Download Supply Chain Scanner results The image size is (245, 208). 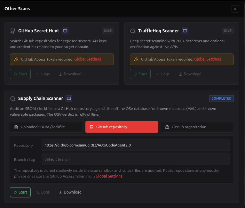70,192
